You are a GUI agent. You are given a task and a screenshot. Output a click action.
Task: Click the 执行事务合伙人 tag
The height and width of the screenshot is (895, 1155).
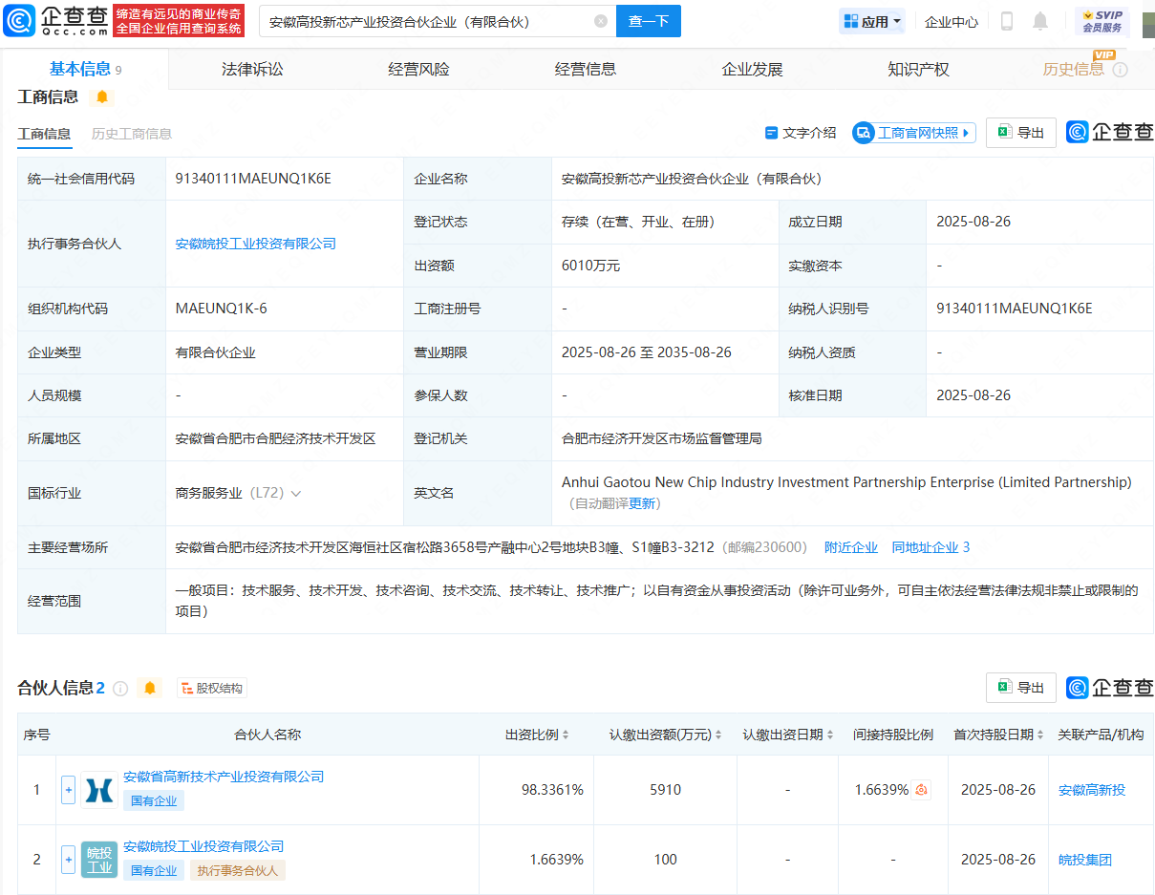(x=237, y=870)
